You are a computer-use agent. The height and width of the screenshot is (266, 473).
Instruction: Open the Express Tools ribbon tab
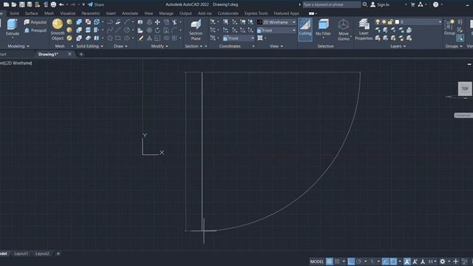tap(256, 13)
